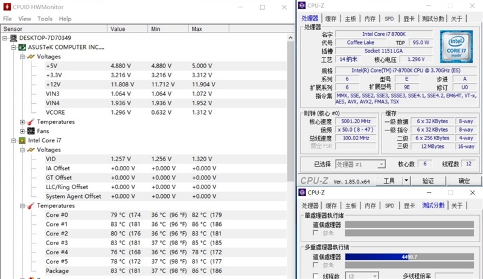Switch to 缓存 tab in upper CPU-Z
This screenshot has height=279, width=483.
click(331, 19)
